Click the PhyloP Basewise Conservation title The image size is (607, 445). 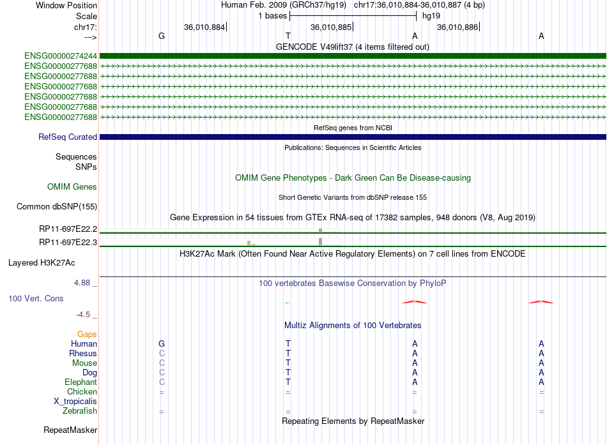(353, 283)
